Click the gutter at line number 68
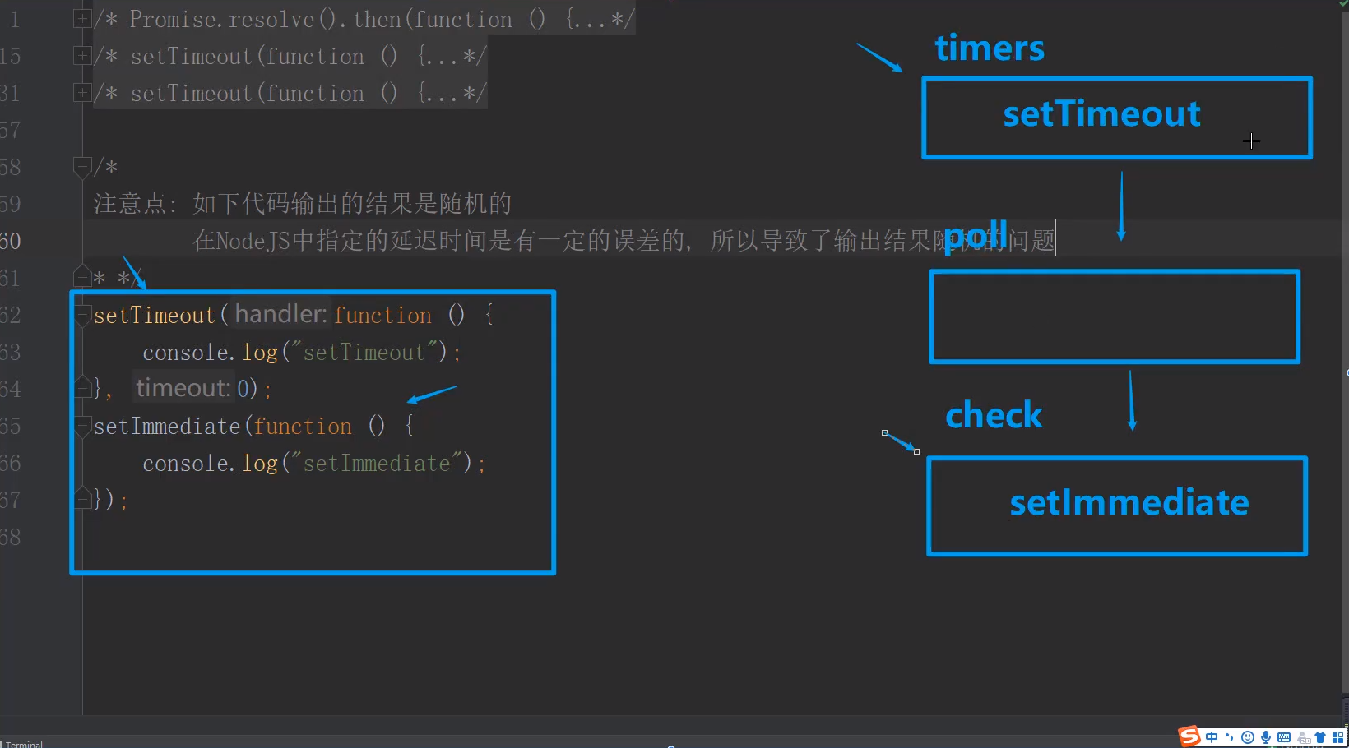Viewport: 1349px width, 748px height. point(10,537)
